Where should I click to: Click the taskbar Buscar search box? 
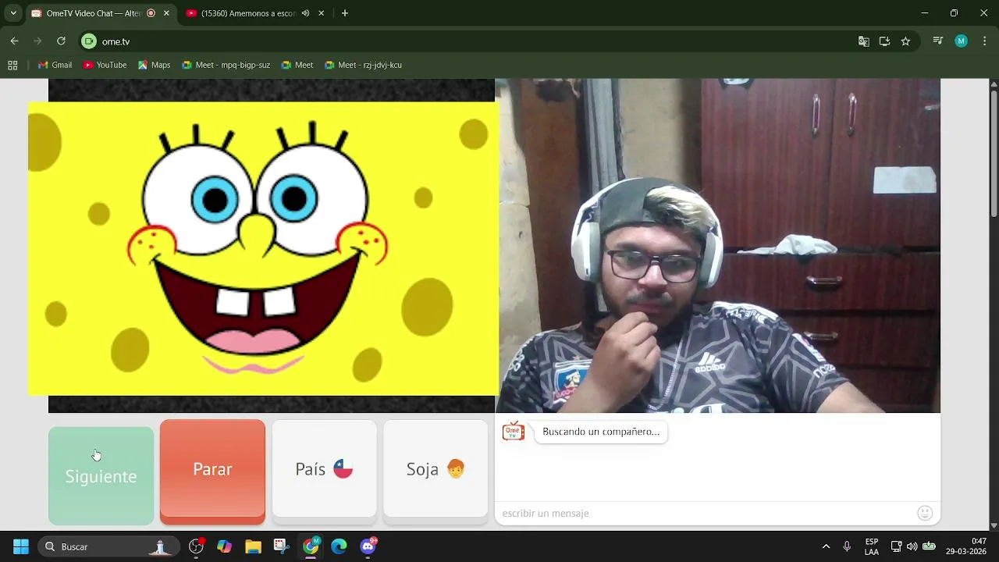[x=109, y=546]
